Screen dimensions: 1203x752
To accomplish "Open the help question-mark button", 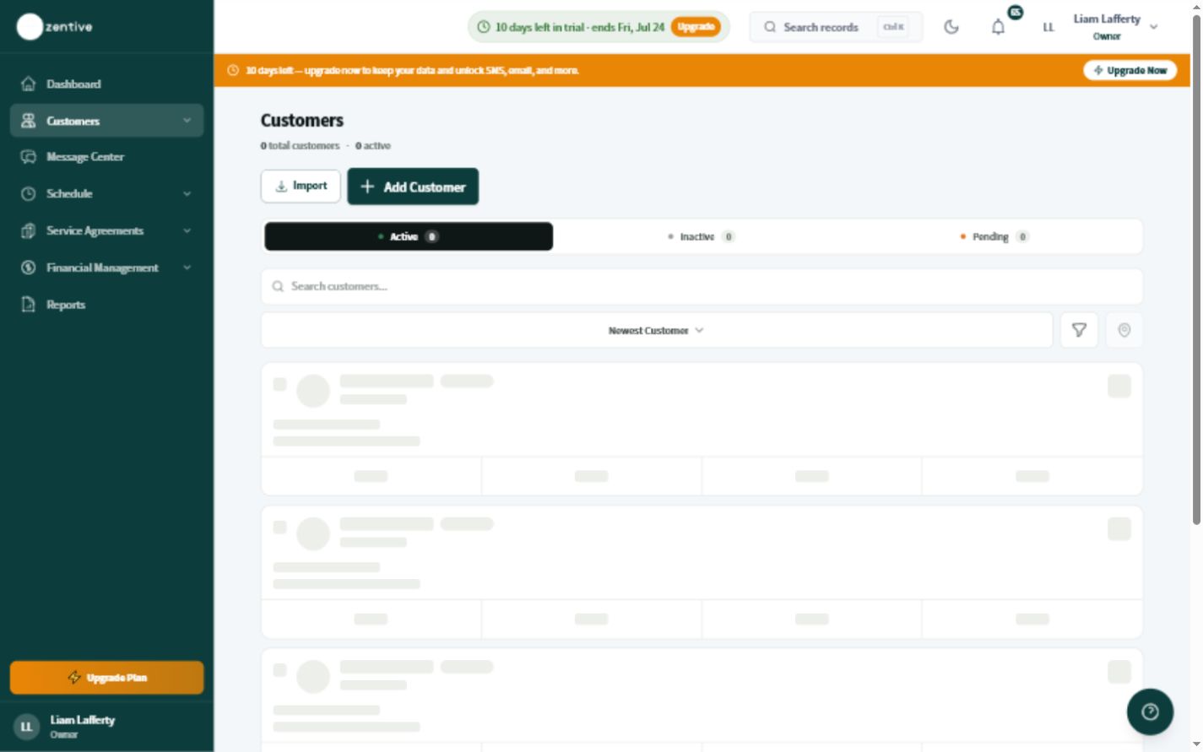I will [x=1150, y=711].
